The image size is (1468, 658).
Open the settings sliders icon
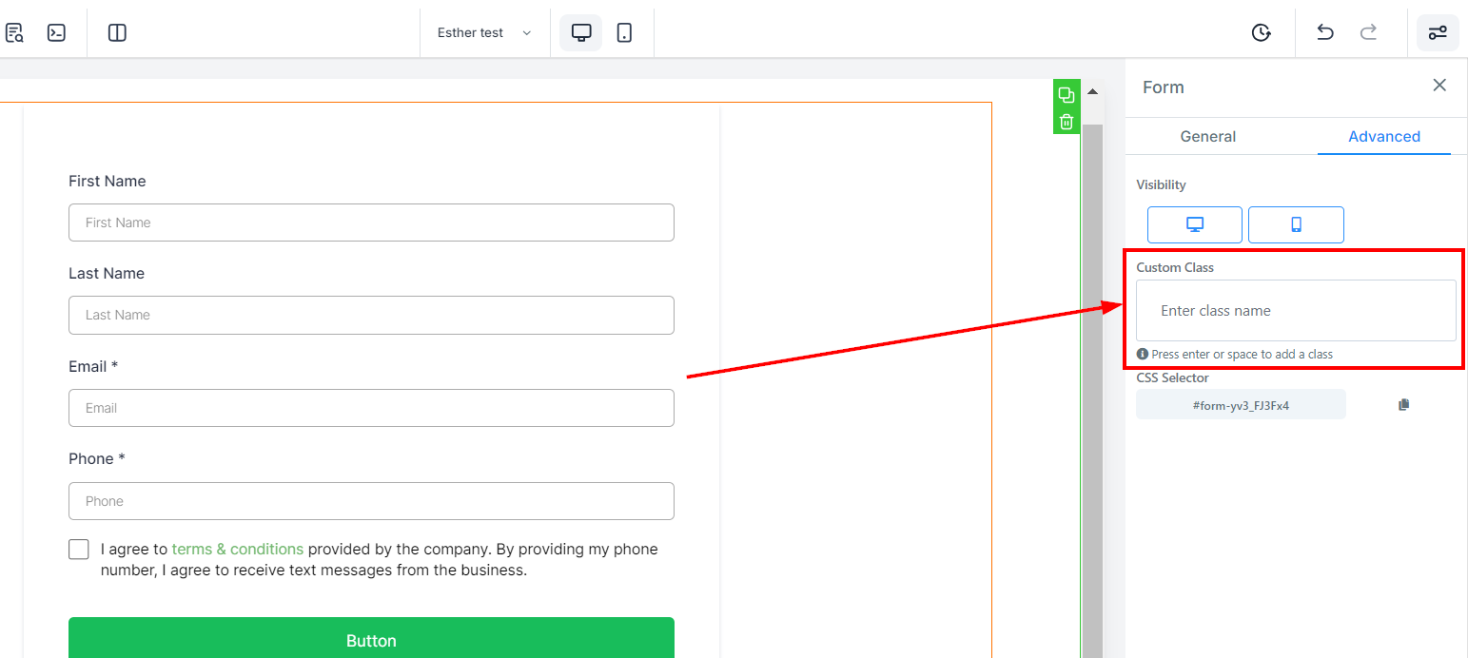click(x=1438, y=32)
